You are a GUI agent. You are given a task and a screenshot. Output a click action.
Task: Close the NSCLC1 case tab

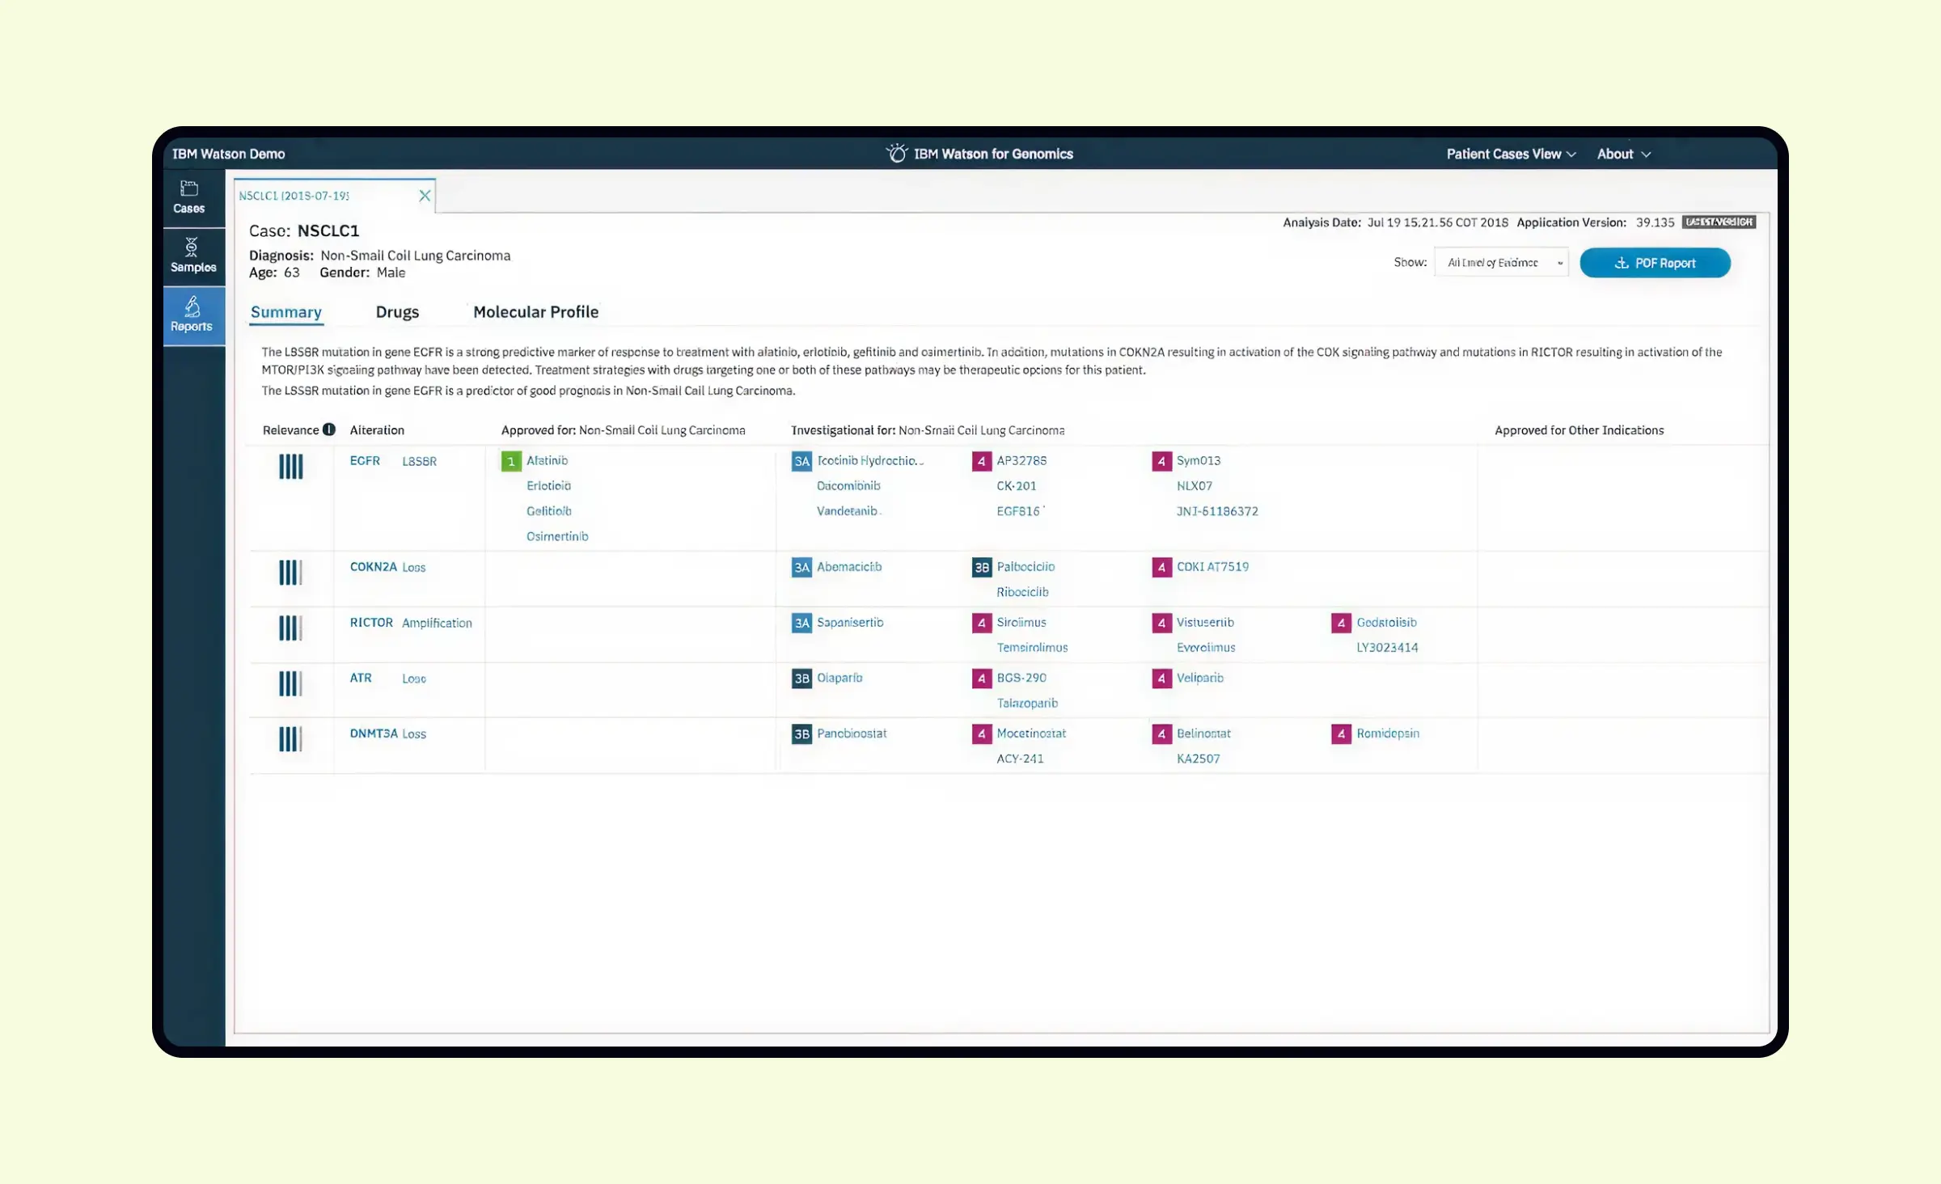coord(425,195)
